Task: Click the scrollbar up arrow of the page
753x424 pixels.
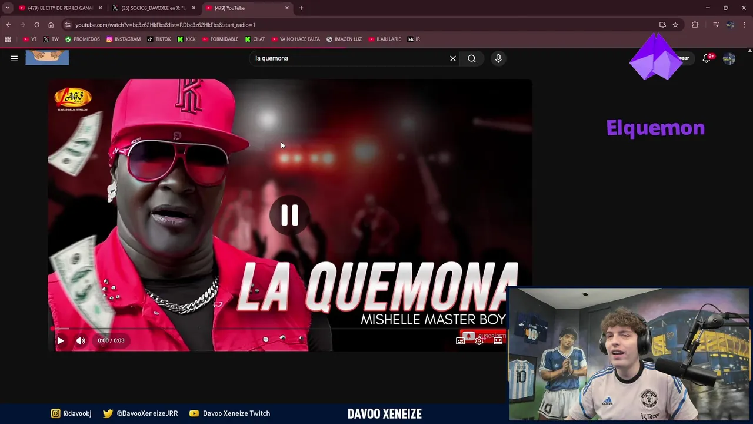Action: click(x=749, y=51)
